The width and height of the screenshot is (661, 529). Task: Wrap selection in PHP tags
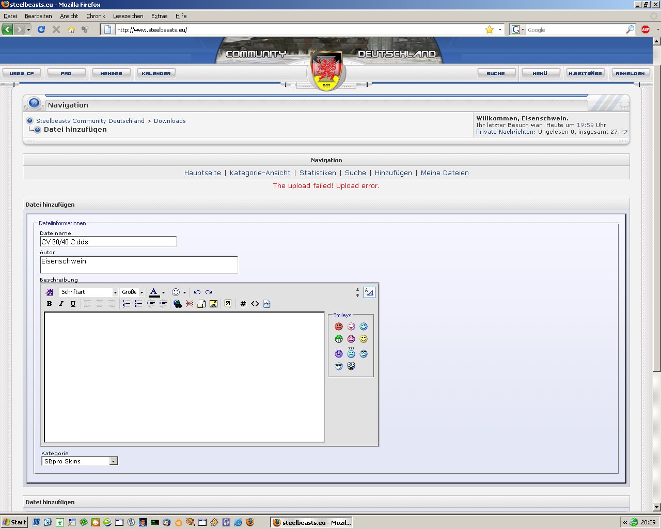pyautogui.click(x=266, y=304)
